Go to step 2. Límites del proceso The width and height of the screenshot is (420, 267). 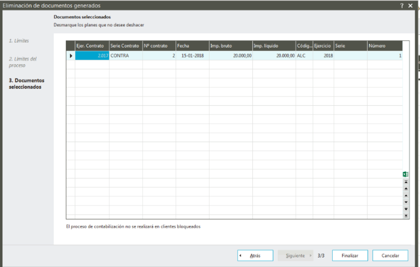coord(22,62)
